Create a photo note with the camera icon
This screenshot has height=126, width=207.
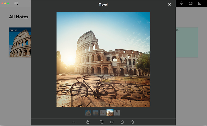[190, 3]
